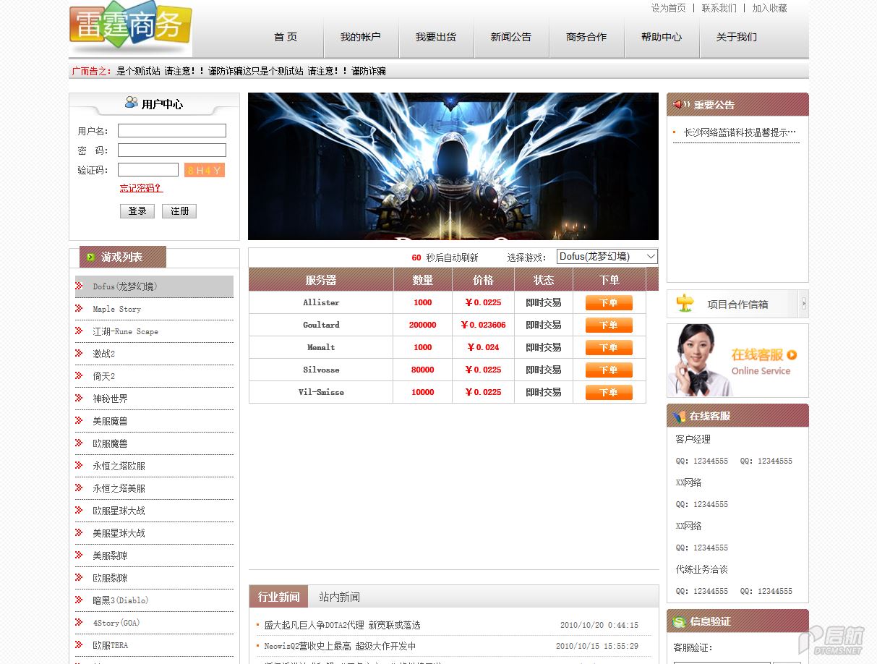Order from the Silvosse server row
This screenshot has height=664, width=877.
[609, 370]
